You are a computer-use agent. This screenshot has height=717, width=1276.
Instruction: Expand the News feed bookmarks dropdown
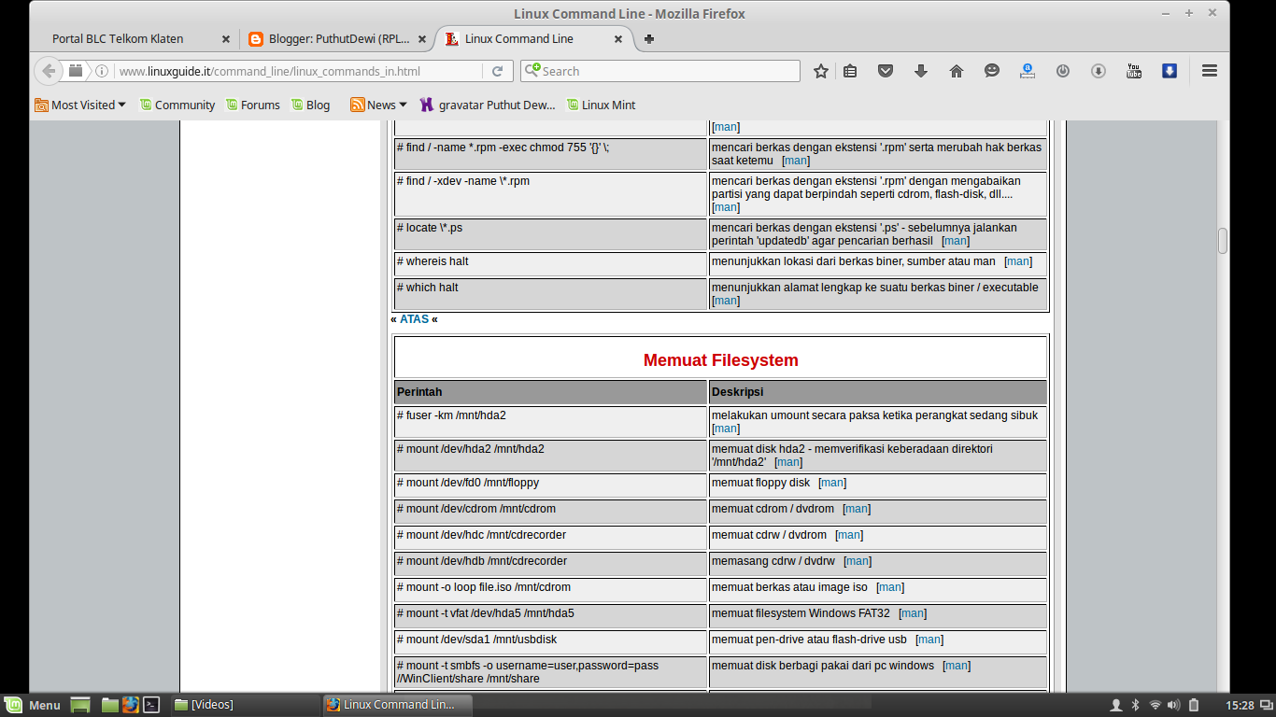[378, 105]
